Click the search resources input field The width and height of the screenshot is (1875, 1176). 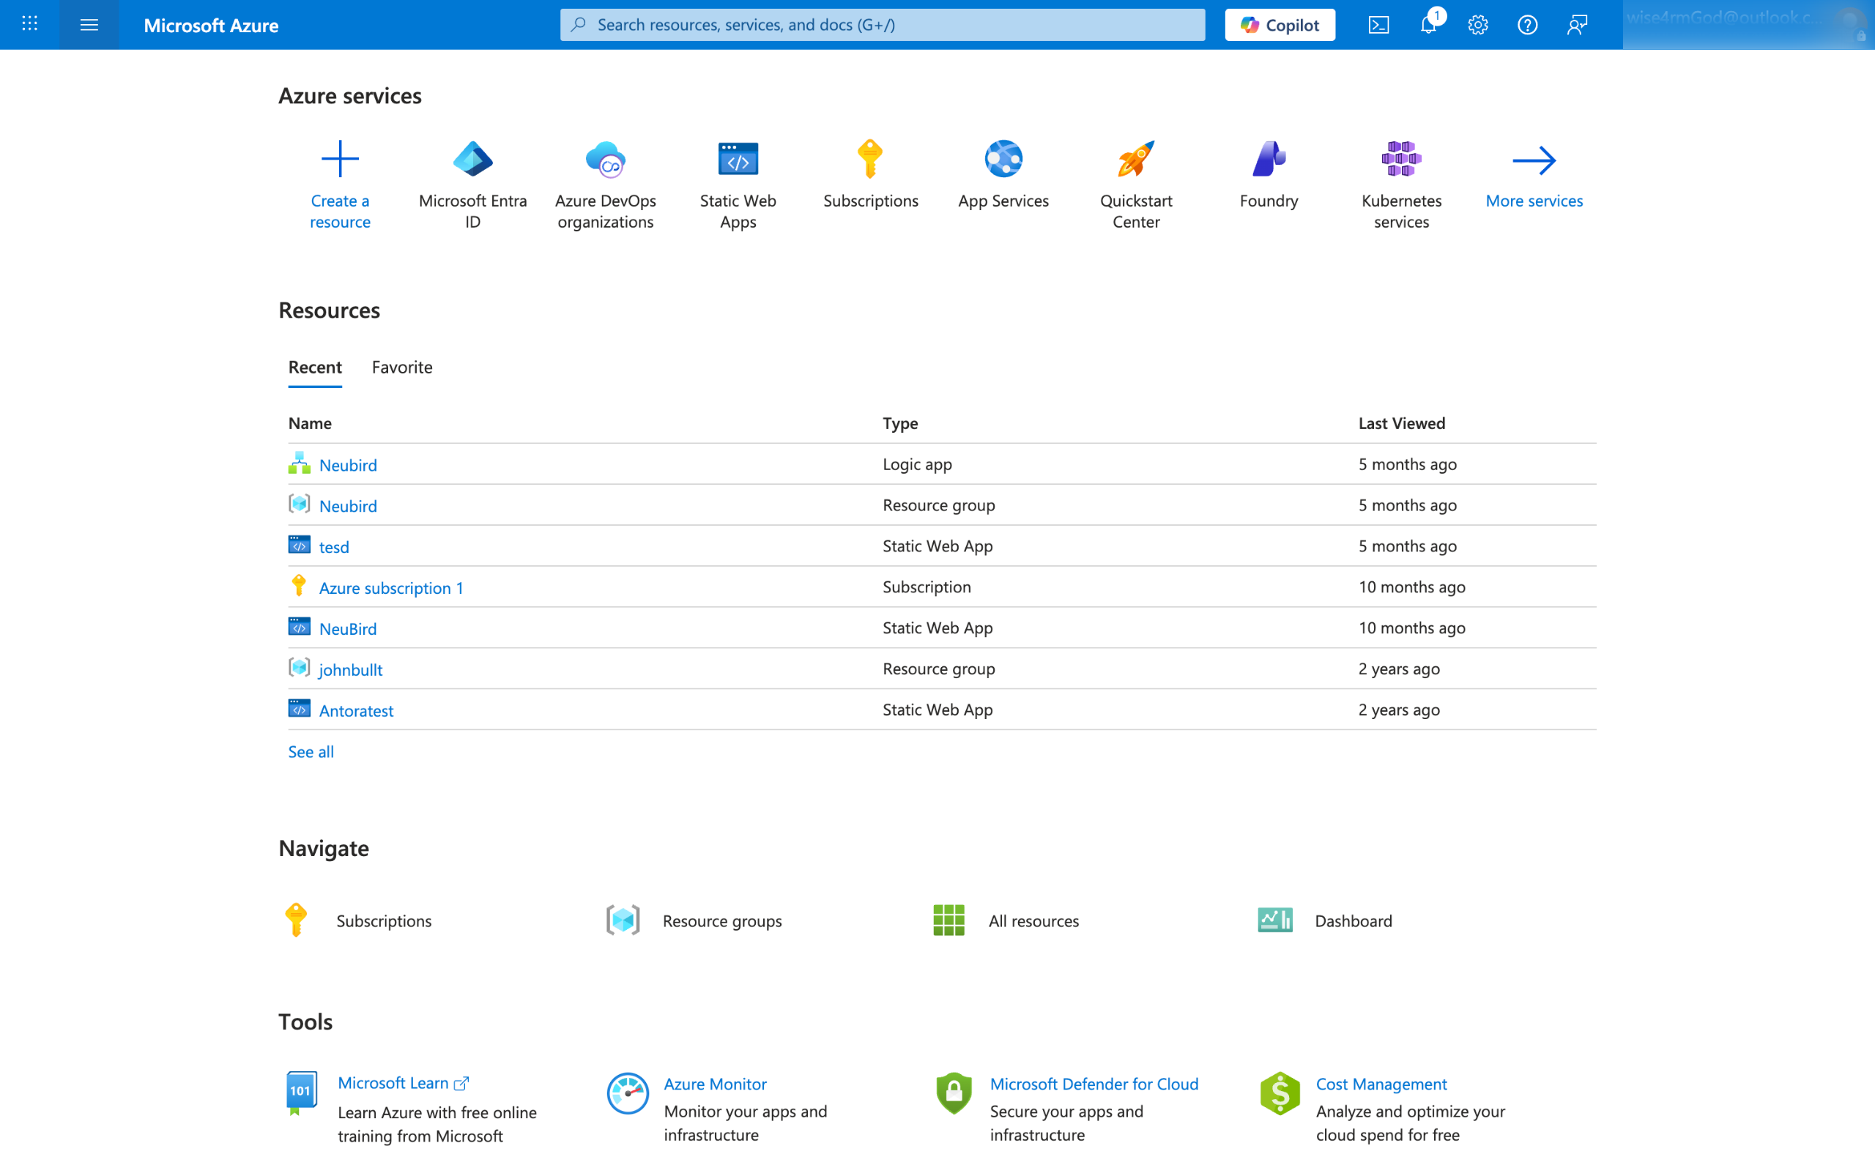(883, 25)
